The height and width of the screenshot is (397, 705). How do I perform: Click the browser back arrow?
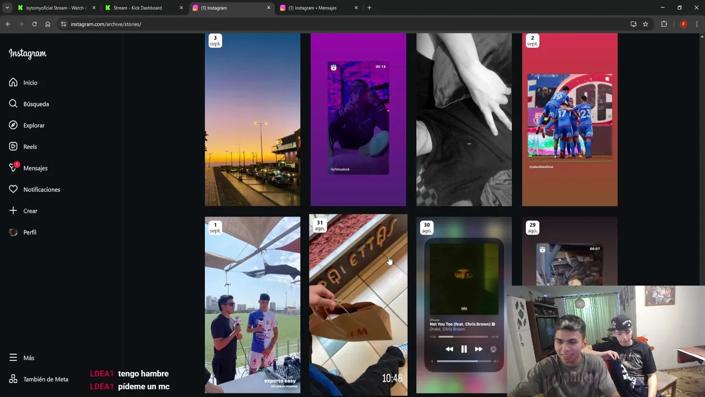pyautogui.click(x=8, y=24)
